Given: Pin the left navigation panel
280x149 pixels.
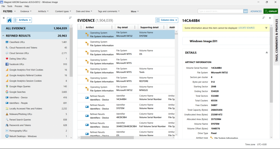Looking at the screenshot, I should (x=70, y=17).
